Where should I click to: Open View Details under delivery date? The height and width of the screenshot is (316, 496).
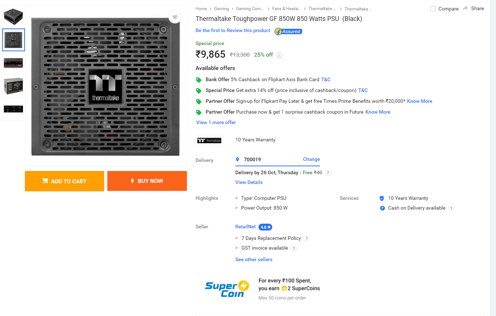tap(249, 182)
